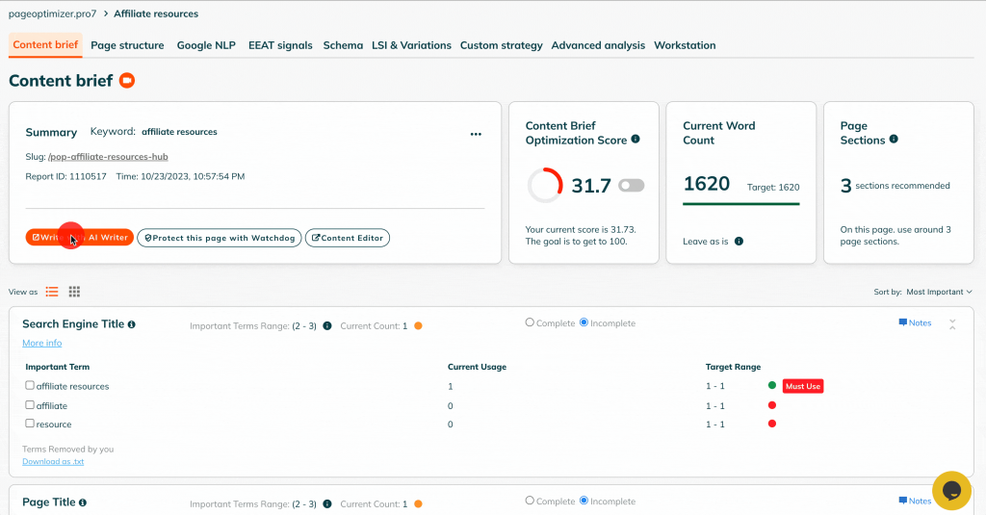Click the Current Usage column header
The height and width of the screenshot is (515, 986).
coord(477,367)
